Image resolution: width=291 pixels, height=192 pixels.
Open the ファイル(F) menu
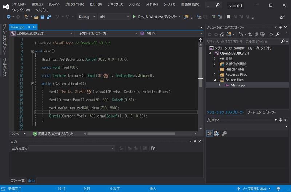tap(19, 4)
